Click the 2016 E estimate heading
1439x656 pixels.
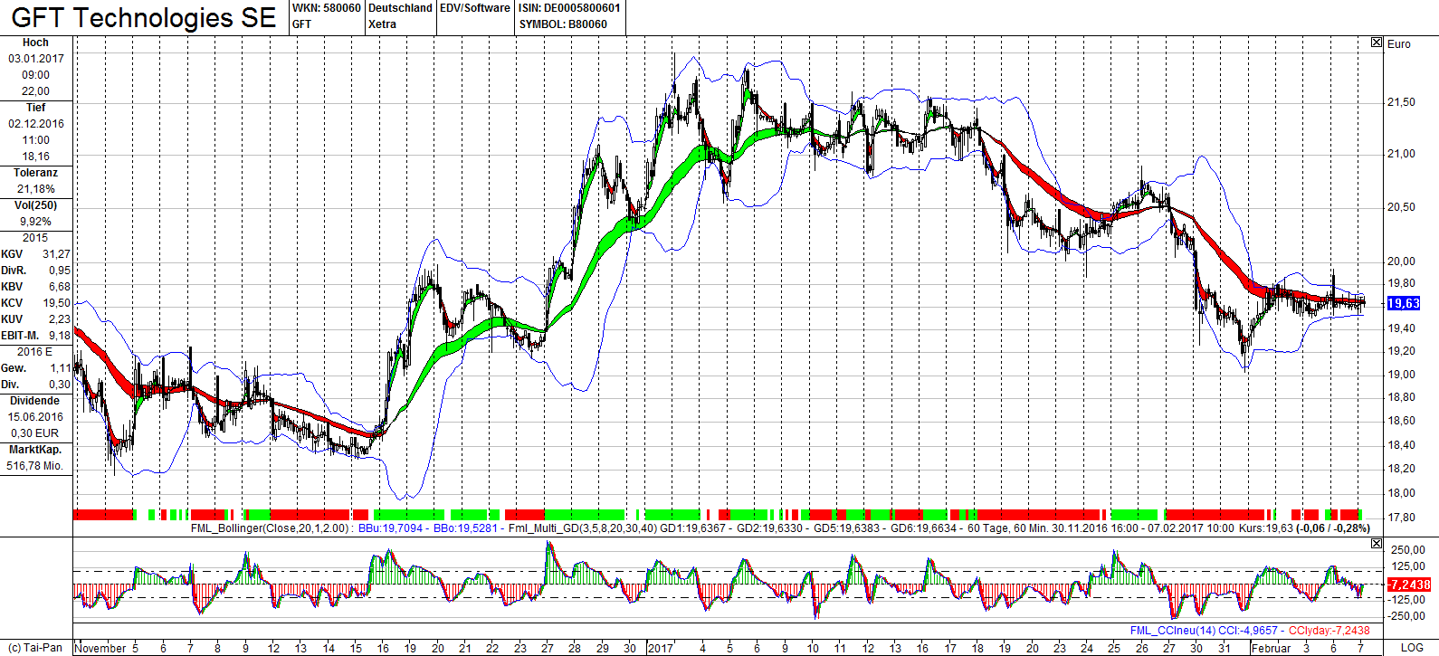click(x=35, y=352)
